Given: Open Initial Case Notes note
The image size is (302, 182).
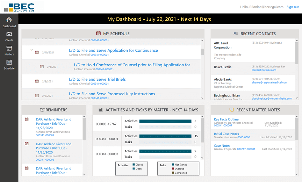Looking at the screenshot, I should point(226,134).
